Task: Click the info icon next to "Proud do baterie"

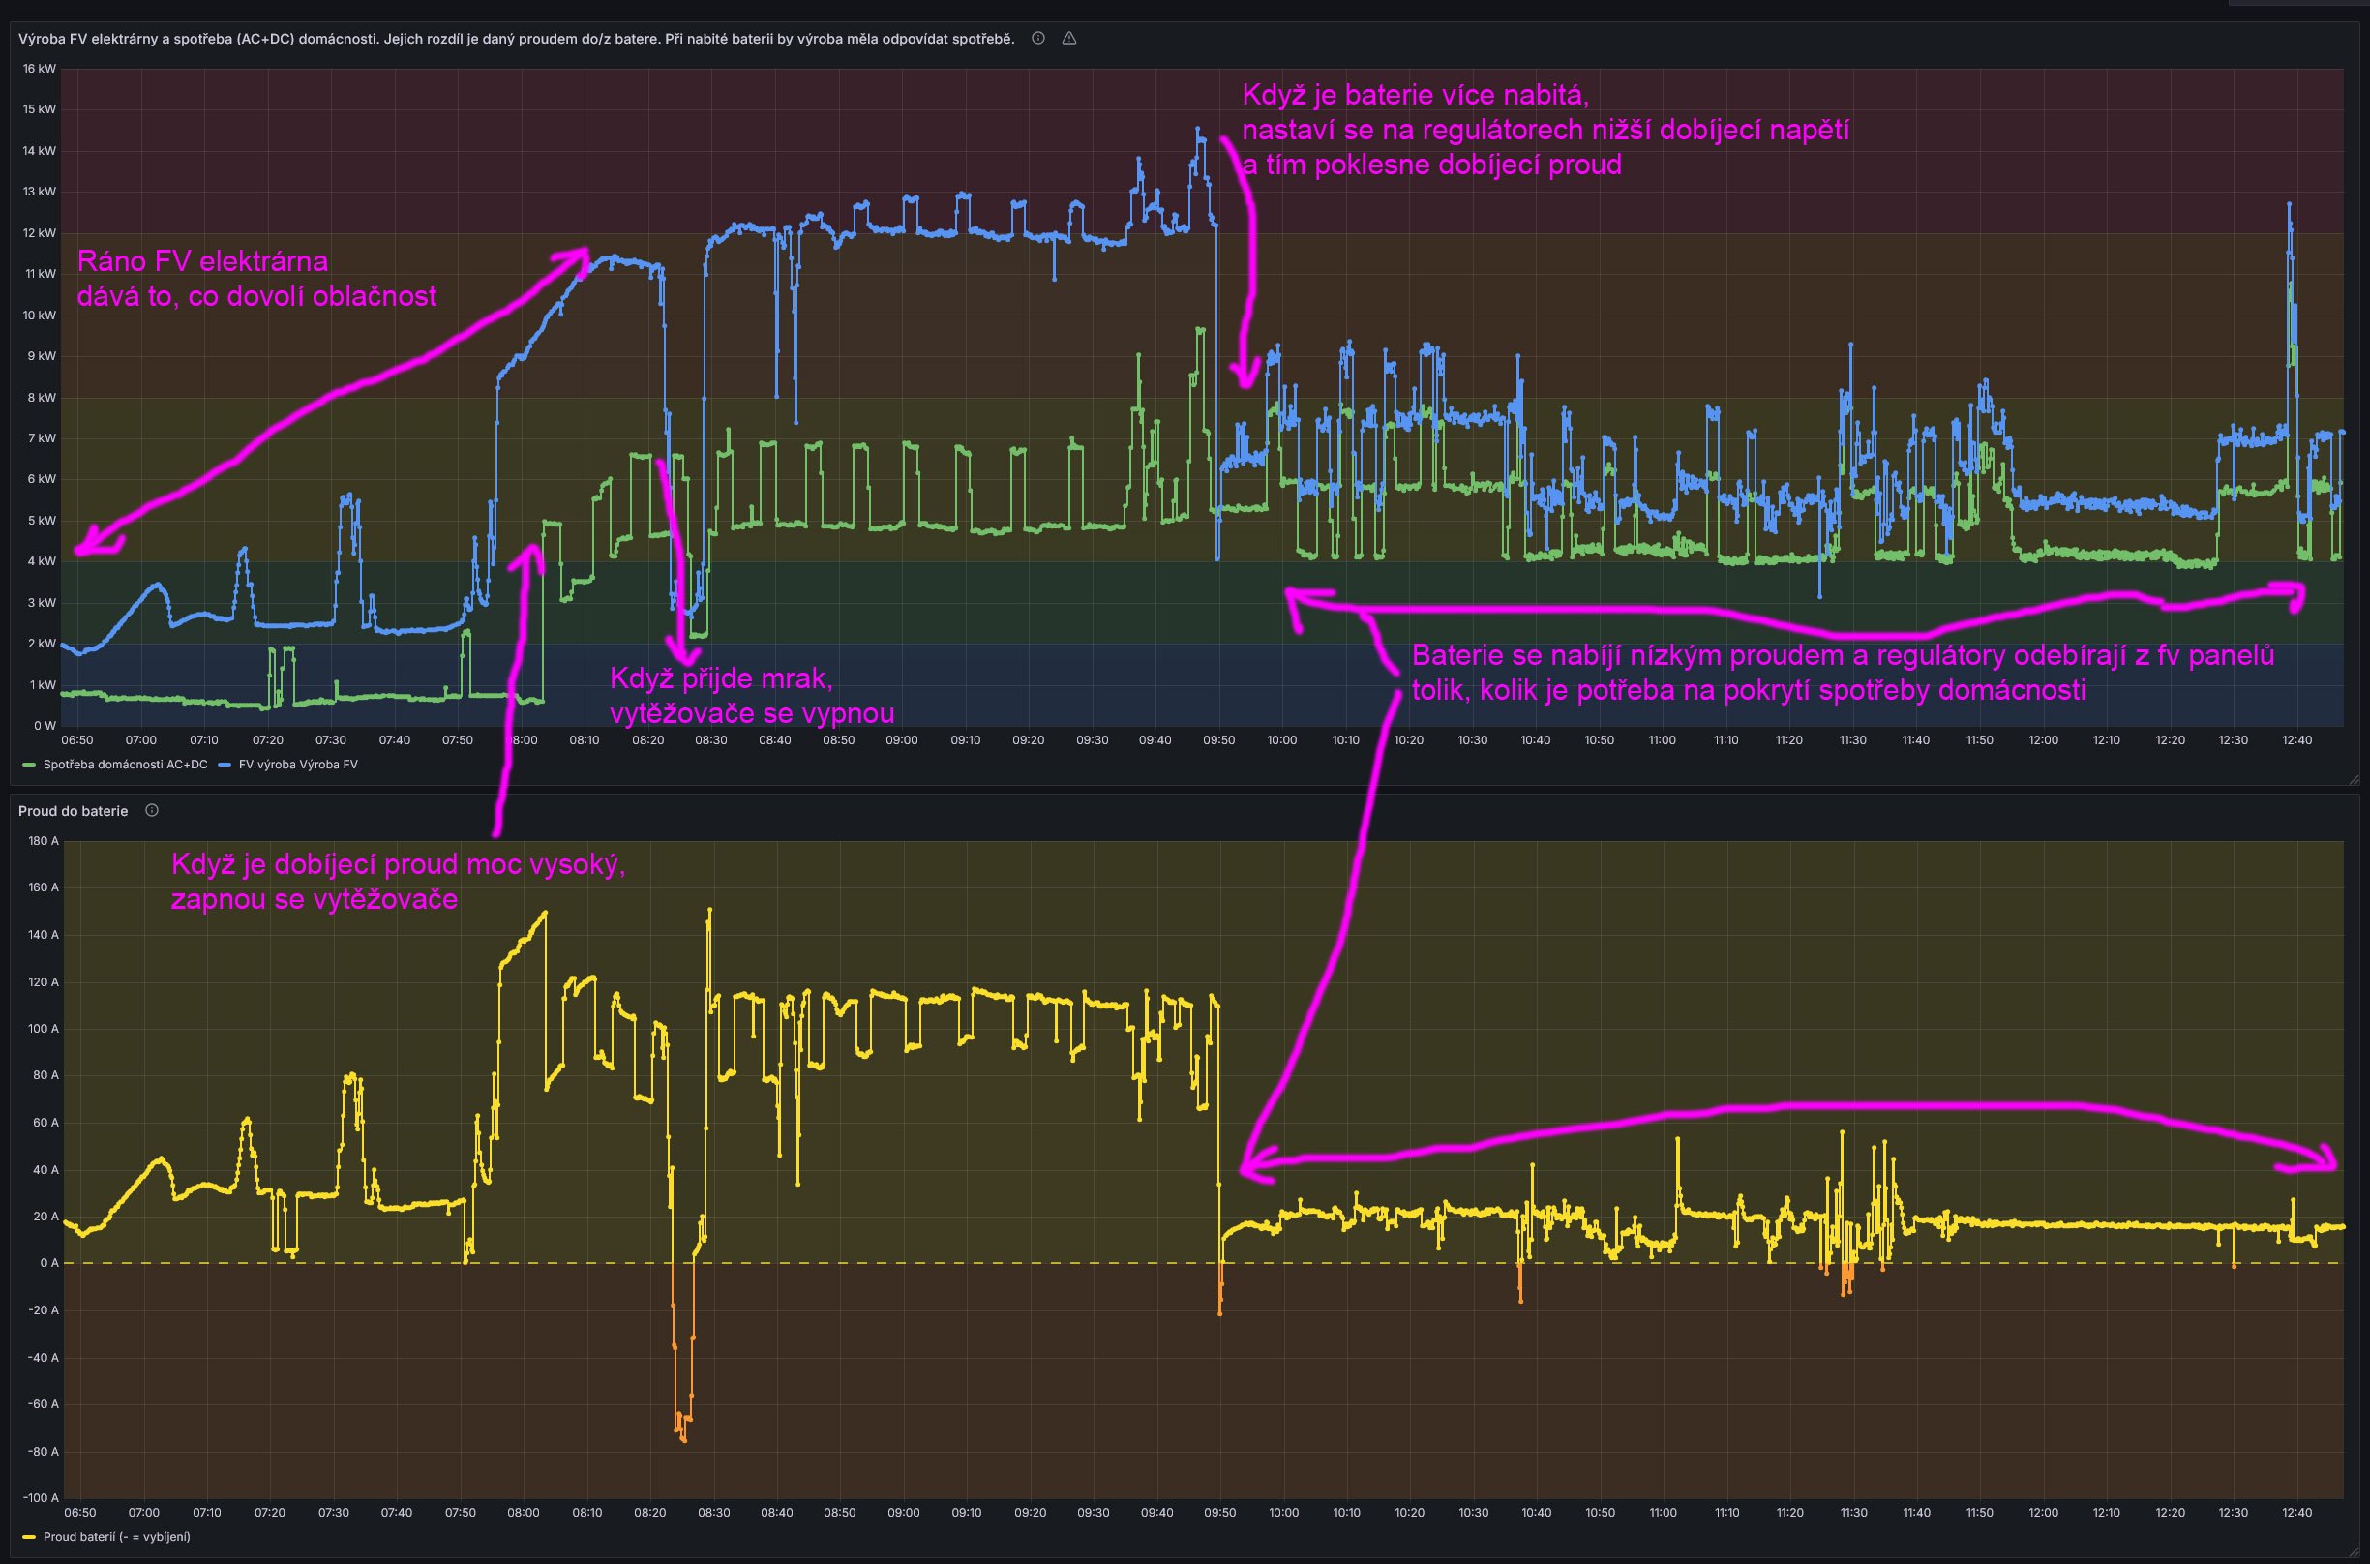Action: tap(153, 811)
